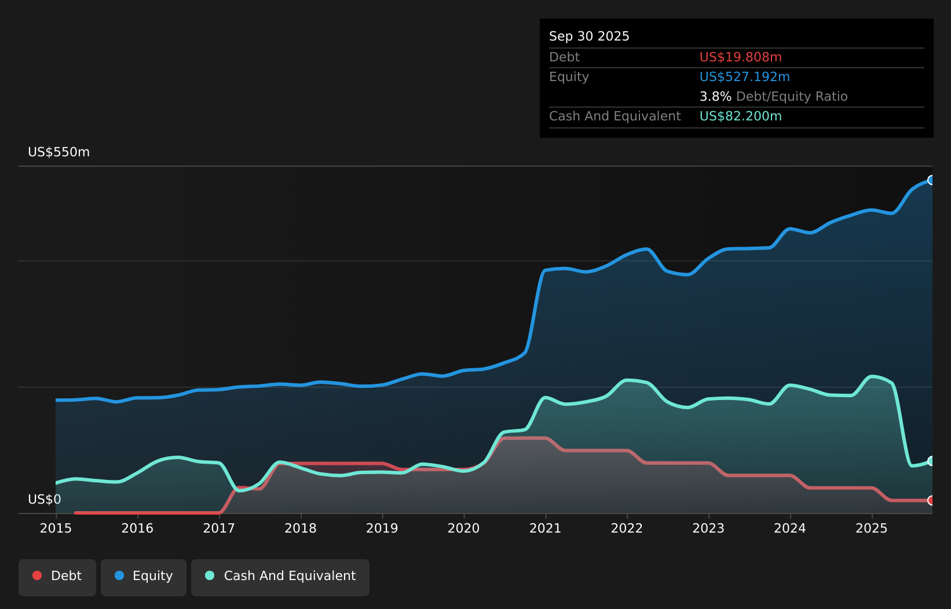Click the 2015 x-axis label
Image resolution: width=951 pixels, height=609 pixels.
click(x=56, y=529)
